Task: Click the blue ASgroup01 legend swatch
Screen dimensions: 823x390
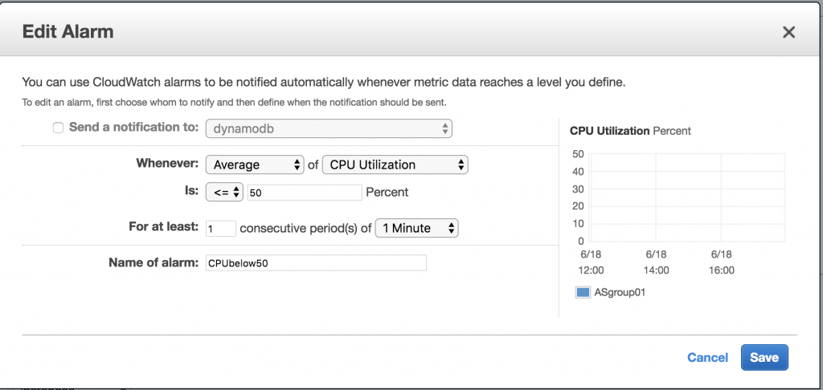Action: point(583,293)
